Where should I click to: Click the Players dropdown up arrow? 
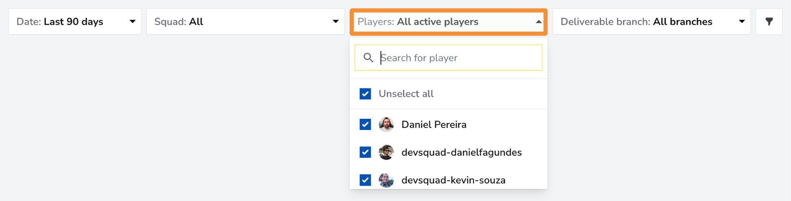(538, 22)
